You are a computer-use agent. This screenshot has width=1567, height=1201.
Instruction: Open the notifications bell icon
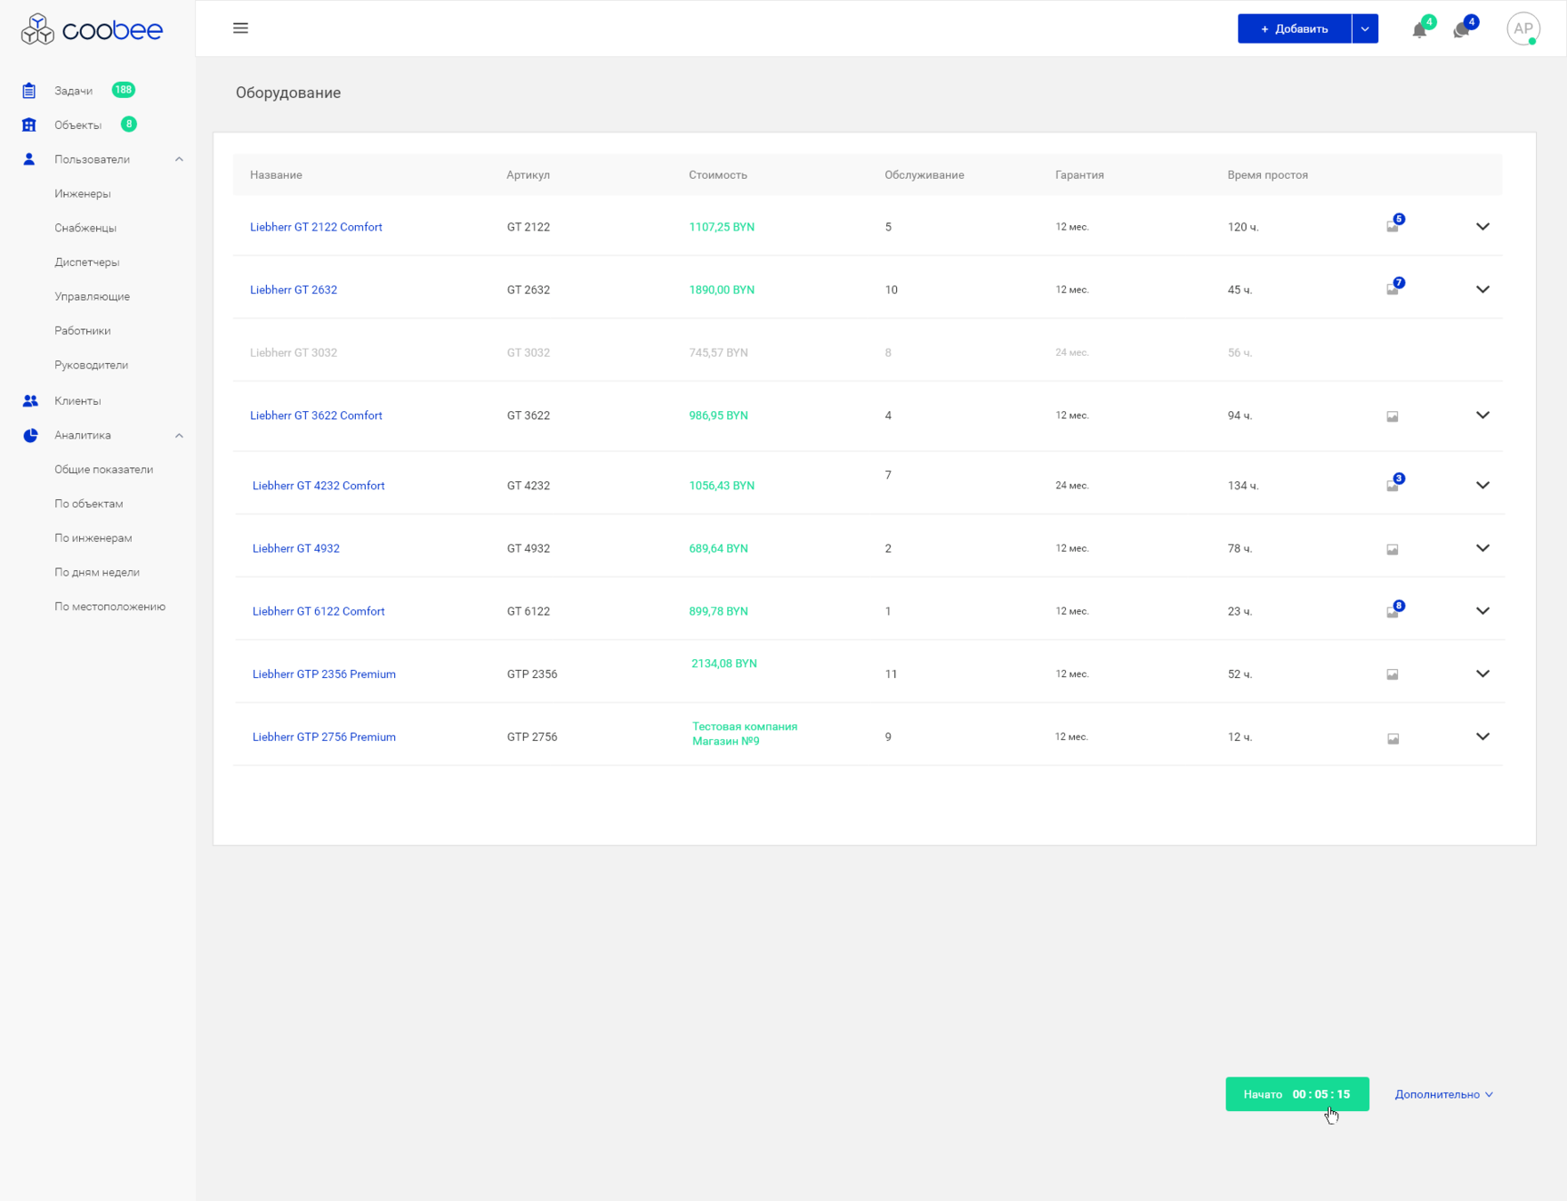click(1419, 30)
